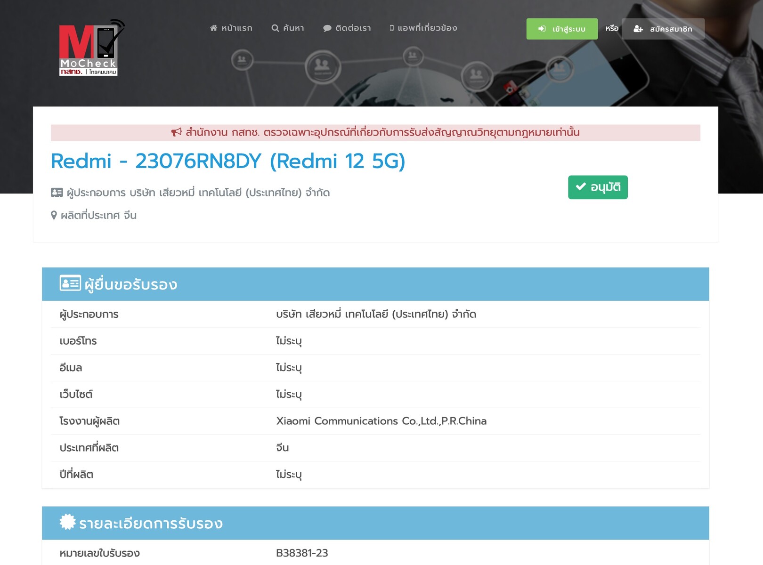Click the green อนุมัติ approved badge
This screenshot has height=565, width=763.
point(598,187)
